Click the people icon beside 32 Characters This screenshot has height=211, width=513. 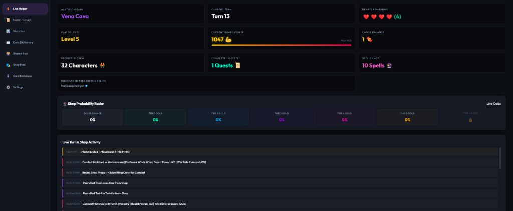point(102,66)
